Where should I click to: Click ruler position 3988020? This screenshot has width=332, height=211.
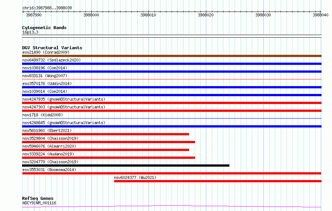206,15
